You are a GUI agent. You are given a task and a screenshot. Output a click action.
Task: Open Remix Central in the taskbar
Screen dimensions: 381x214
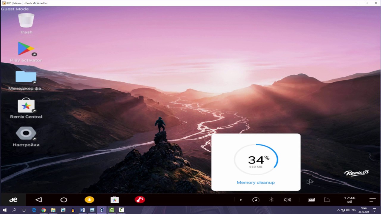coord(115,200)
